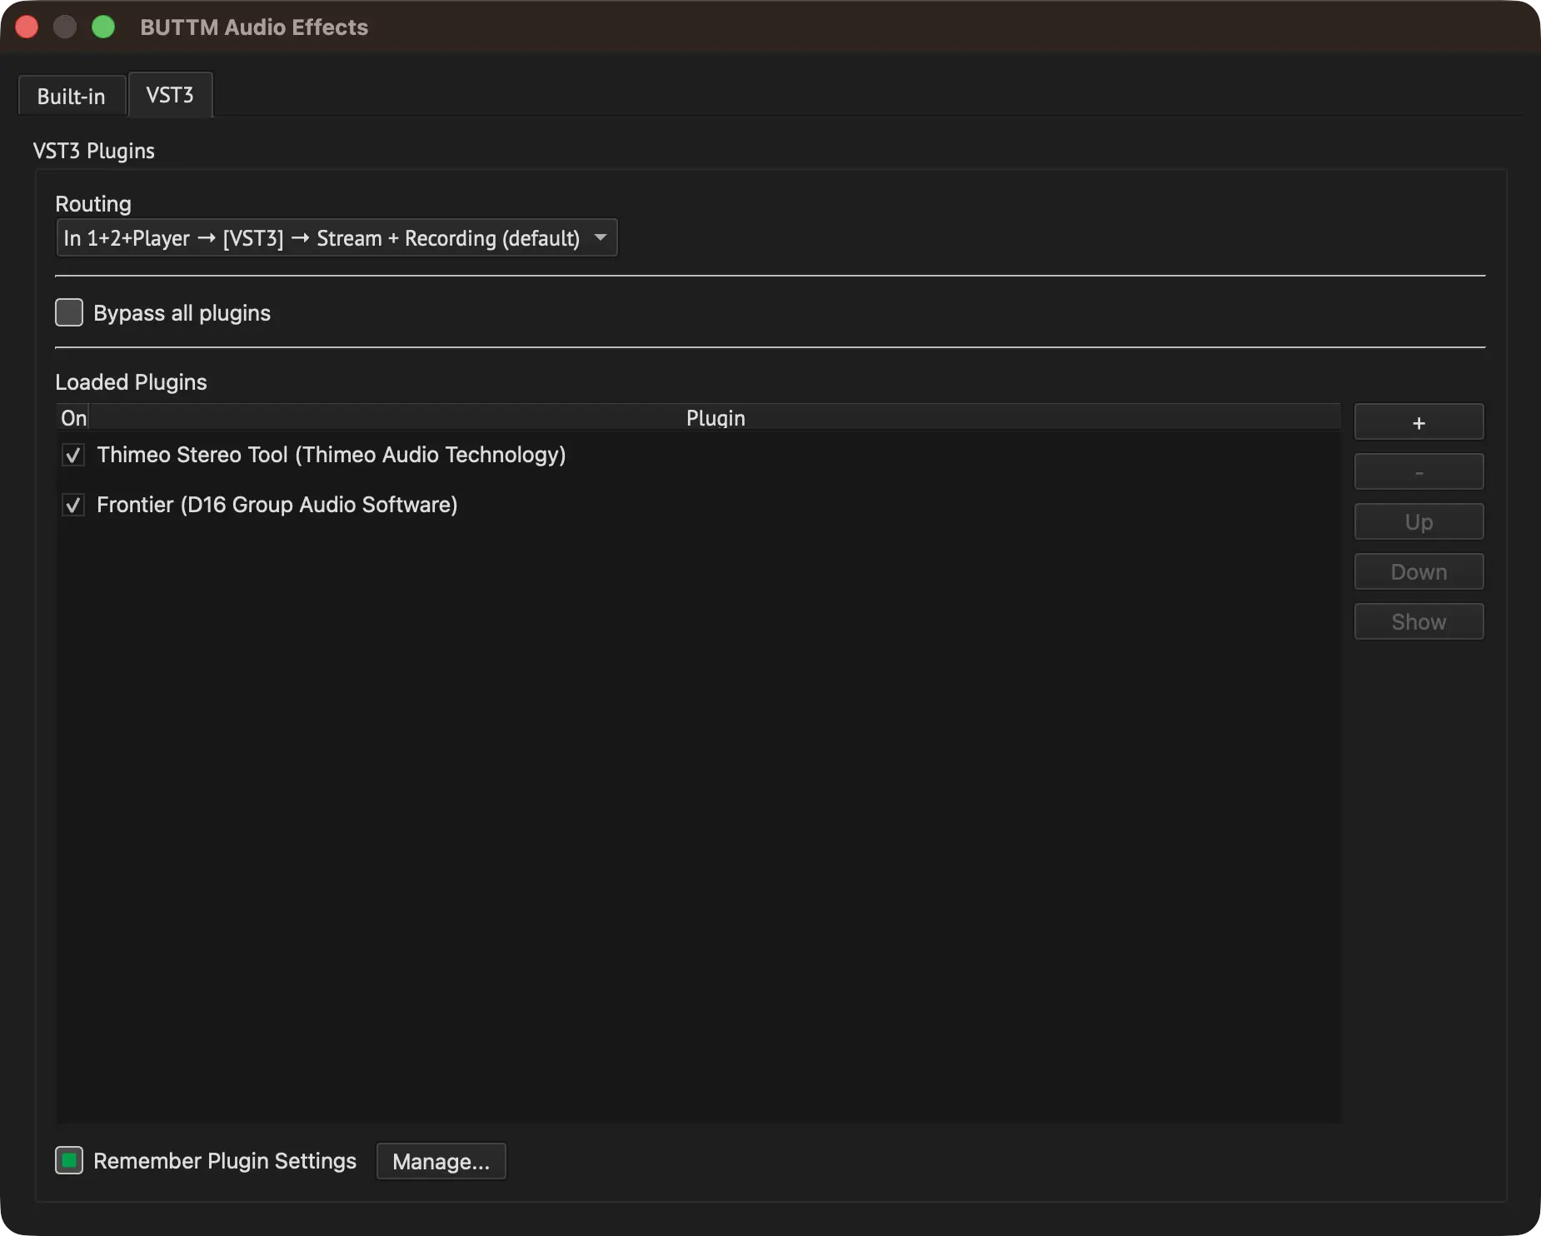Image resolution: width=1541 pixels, height=1236 pixels.
Task: Click the Down button
Action: pyautogui.click(x=1419, y=572)
